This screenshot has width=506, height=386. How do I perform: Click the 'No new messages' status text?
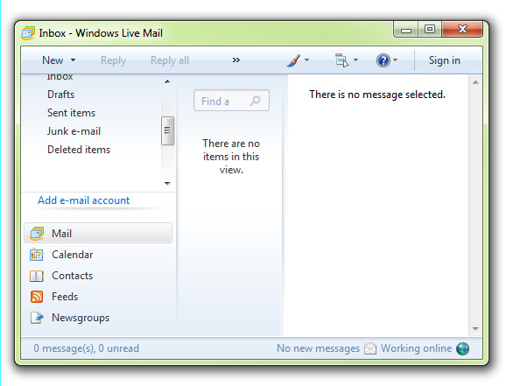pos(318,348)
